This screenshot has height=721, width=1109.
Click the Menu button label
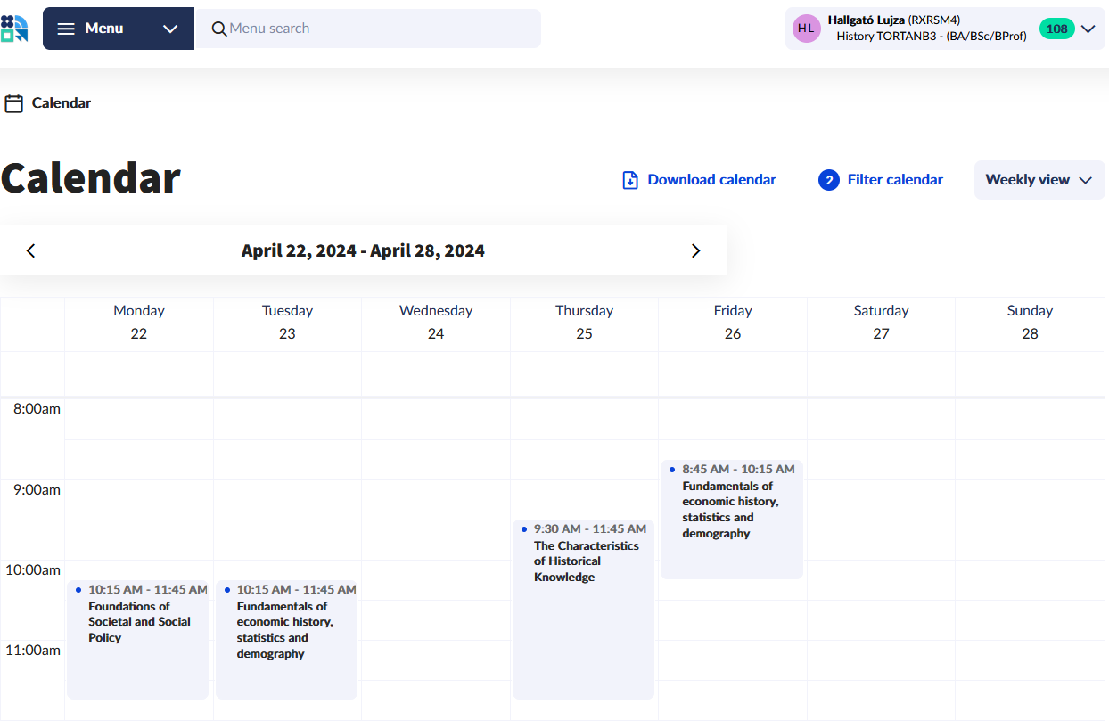pyautogui.click(x=103, y=29)
